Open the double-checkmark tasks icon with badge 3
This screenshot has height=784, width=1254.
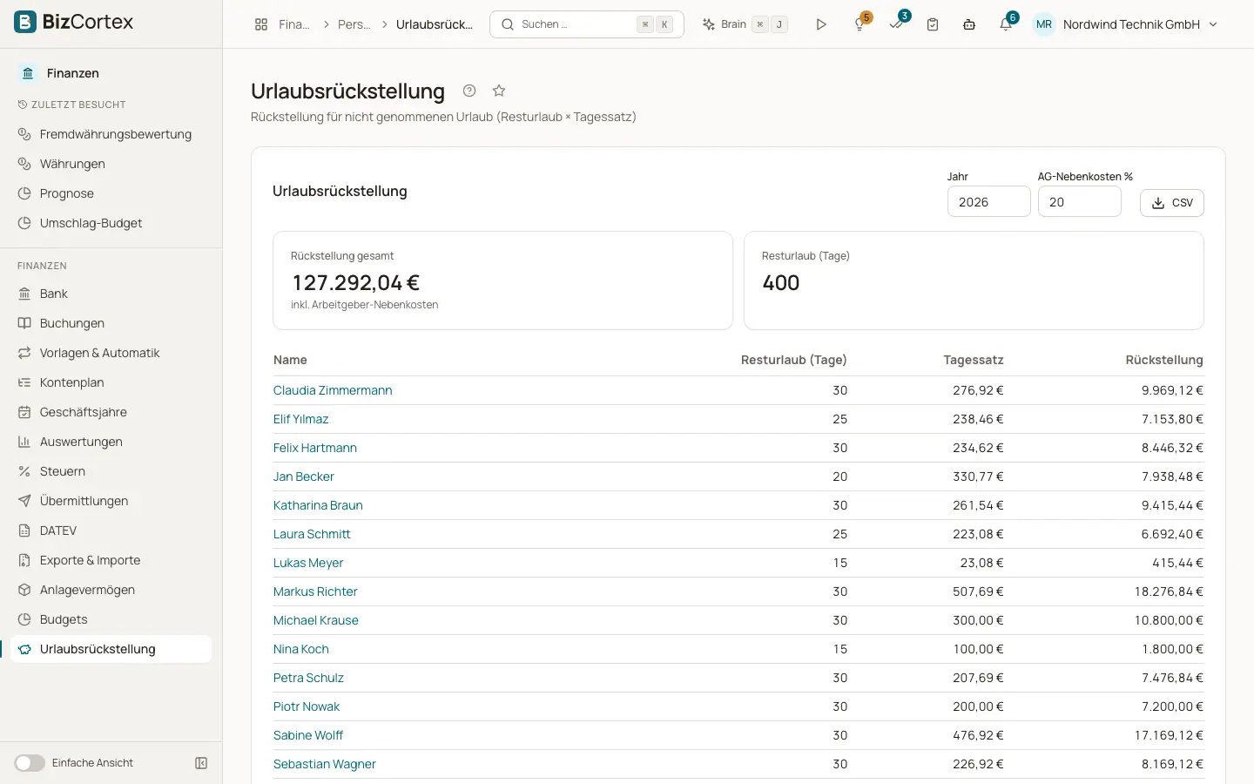click(897, 24)
